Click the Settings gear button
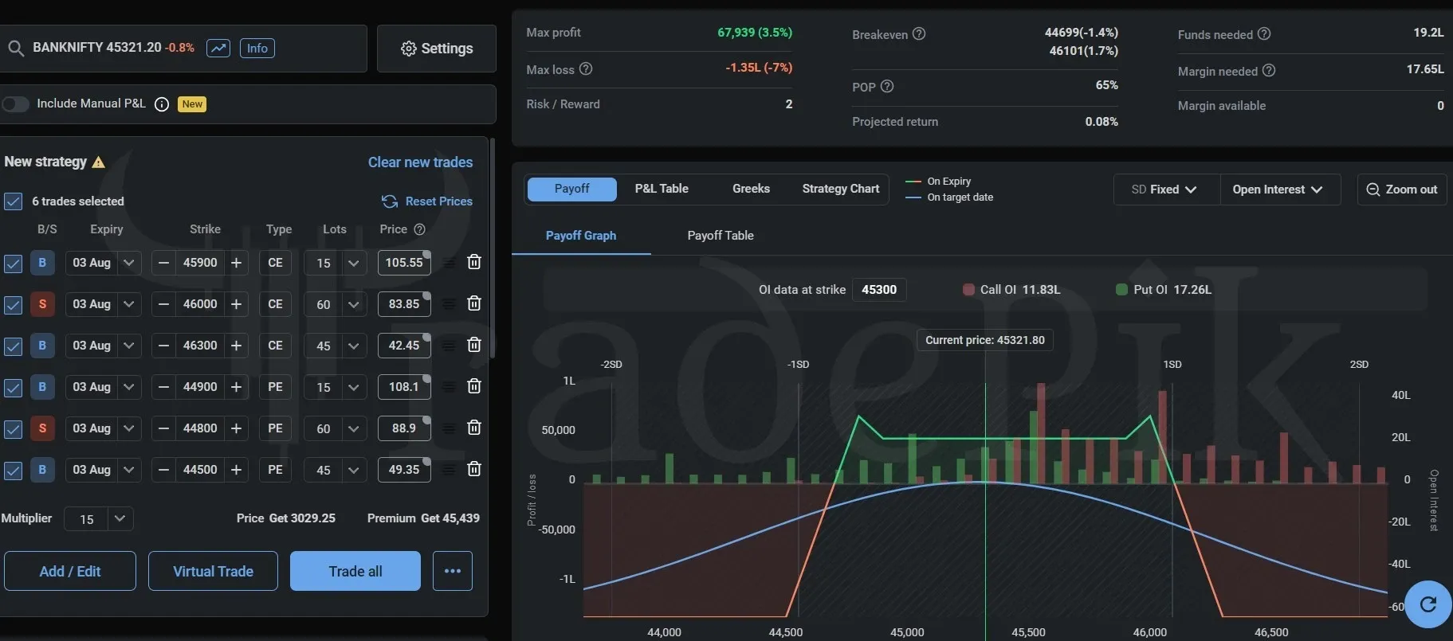The image size is (1453, 641). [437, 49]
